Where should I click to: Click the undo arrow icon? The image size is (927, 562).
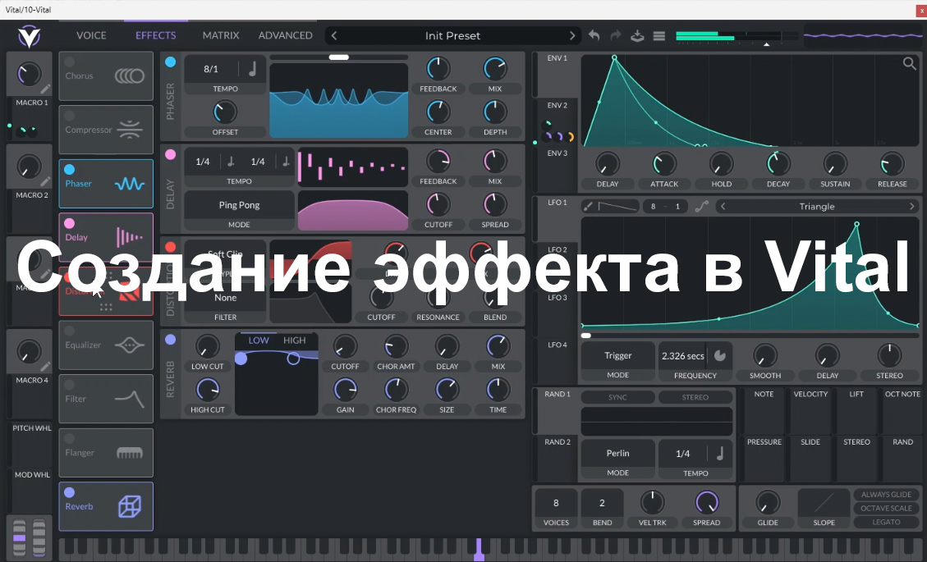click(594, 35)
